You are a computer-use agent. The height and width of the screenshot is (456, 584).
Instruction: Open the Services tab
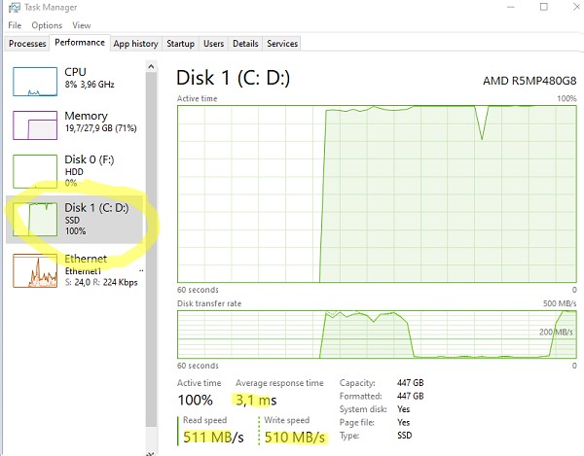point(282,44)
